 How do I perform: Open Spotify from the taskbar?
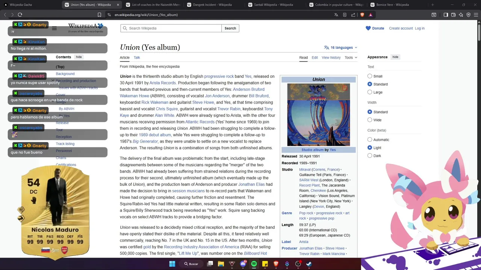click(254, 264)
